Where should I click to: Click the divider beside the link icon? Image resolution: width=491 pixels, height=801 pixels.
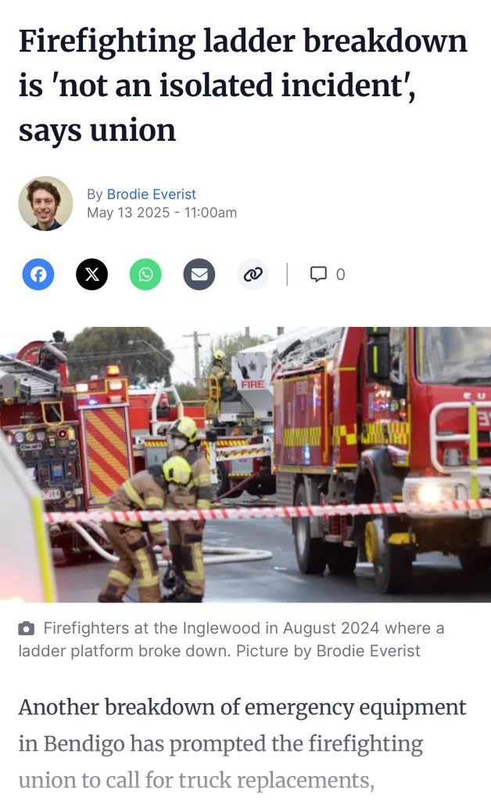288,275
